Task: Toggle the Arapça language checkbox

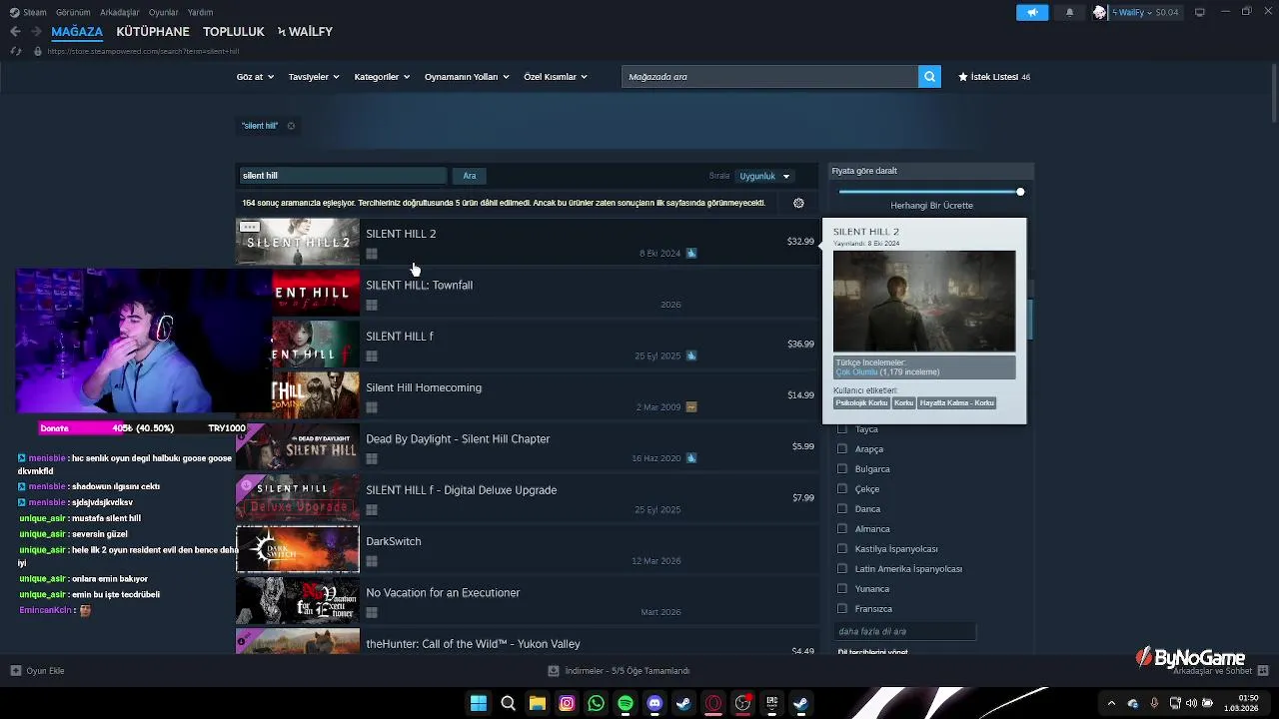Action: coord(842,449)
